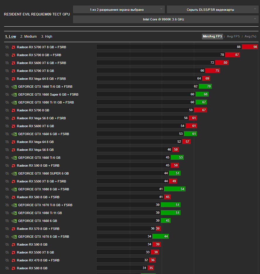Switch to the Low quality tab

coord(11,37)
